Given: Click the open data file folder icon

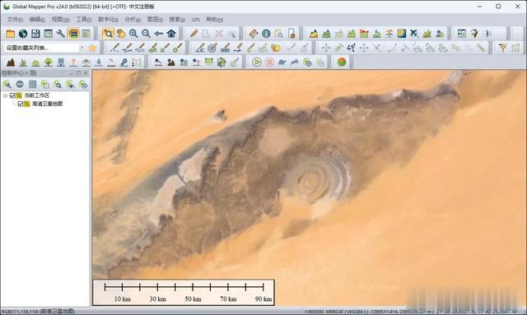Looking at the screenshot, I should click(x=11, y=34).
